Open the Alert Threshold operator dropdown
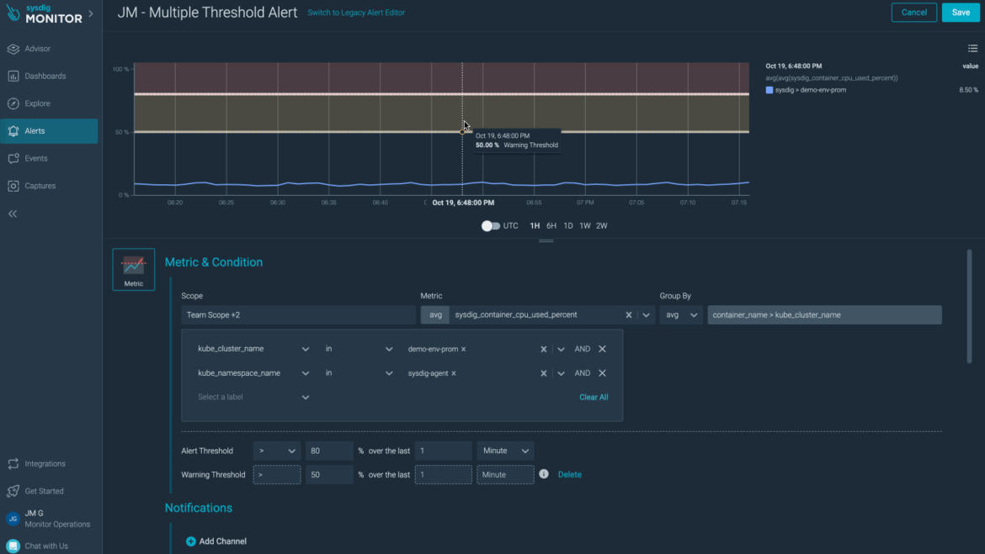This screenshot has height=554, width=985. click(276, 451)
